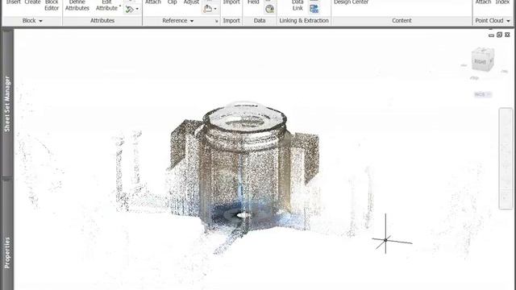Click the Import button

231,2
